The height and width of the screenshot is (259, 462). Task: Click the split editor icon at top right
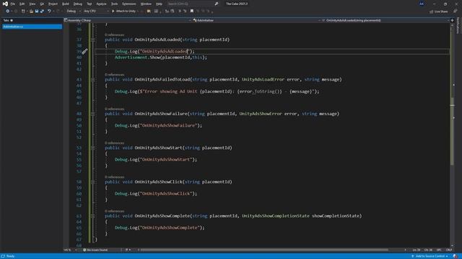(453, 20)
